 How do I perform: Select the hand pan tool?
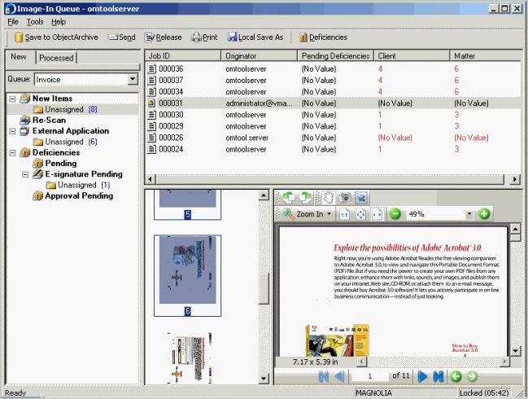[326, 197]
